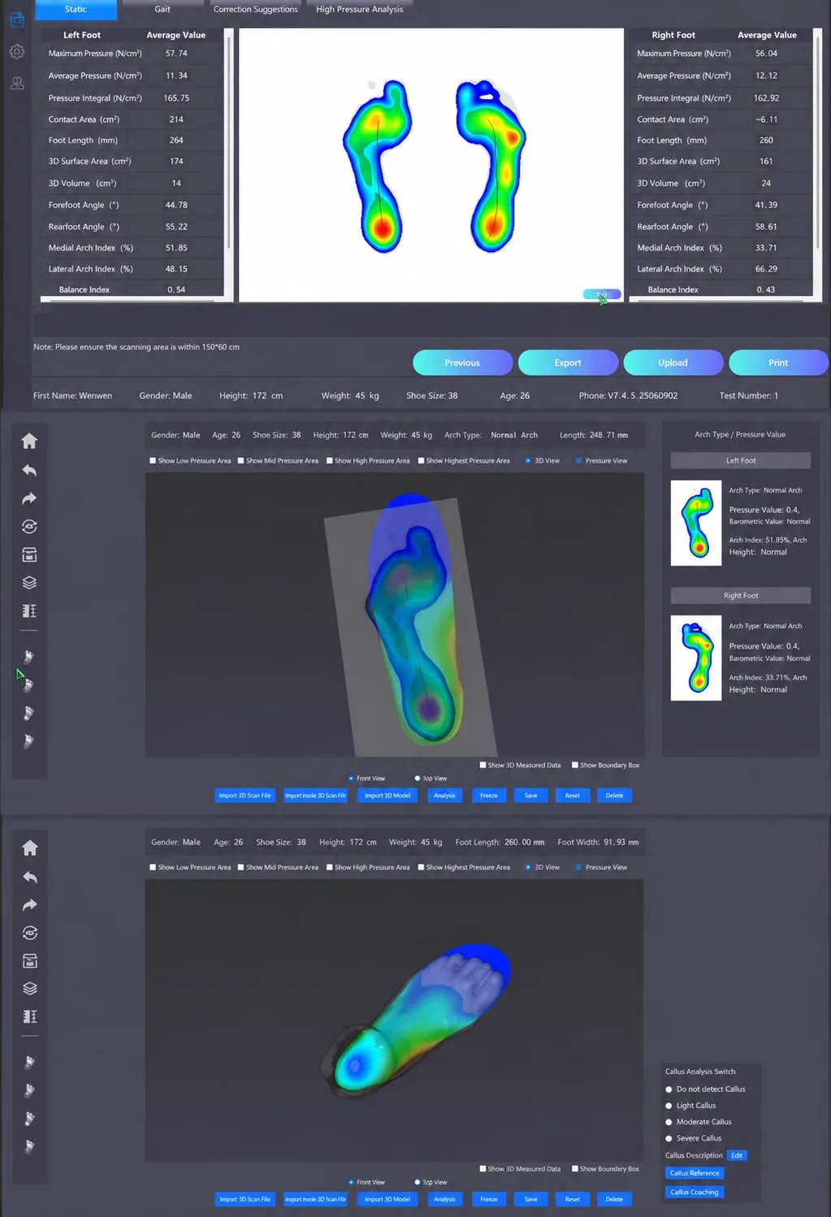Open the High Pressure Analysis tab
This screenshot has height=1217, width=831.
pyautogui.click(x=359, y=10)
